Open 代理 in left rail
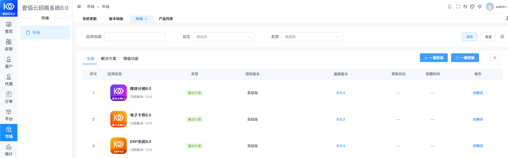Image resolution: width=508 pixels, height=158 pixels. tap(9, 80)
